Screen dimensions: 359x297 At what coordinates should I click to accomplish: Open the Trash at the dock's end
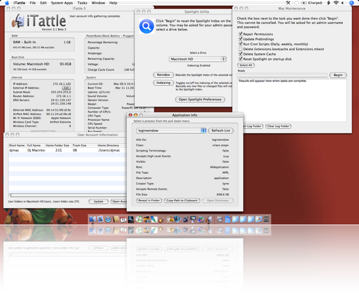click(266, 220)
